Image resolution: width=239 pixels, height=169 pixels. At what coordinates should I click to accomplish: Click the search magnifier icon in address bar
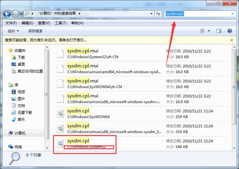point(27,13)
